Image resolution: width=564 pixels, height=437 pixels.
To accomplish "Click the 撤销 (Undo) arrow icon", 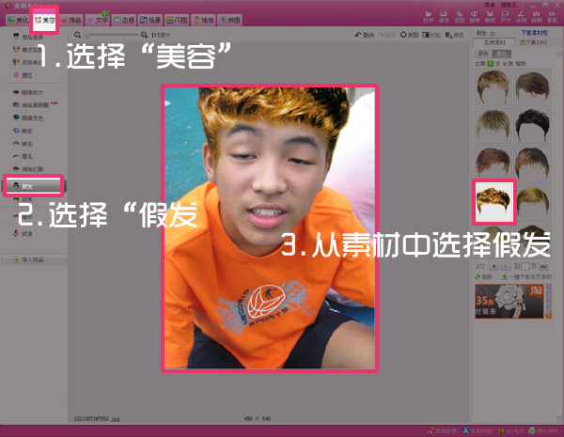I will 359,35.
